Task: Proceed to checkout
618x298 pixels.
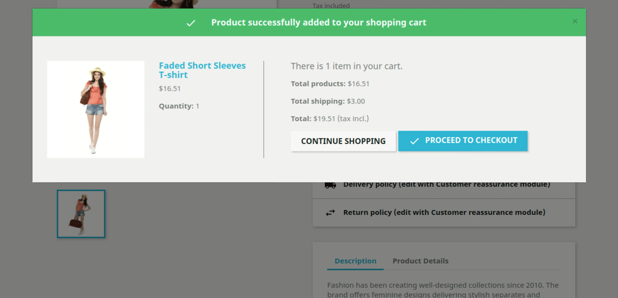Action: 462,141
